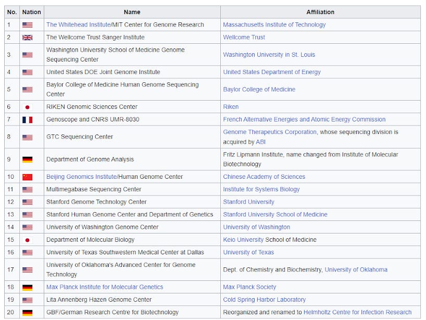Open the University of Oklahoma link
Screen dimensions: 426x320
click(356, 269)
